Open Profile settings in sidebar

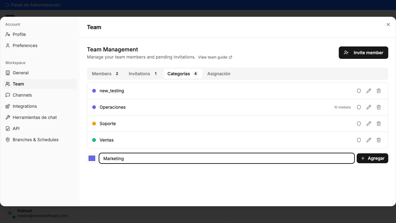tap(40, 34)
